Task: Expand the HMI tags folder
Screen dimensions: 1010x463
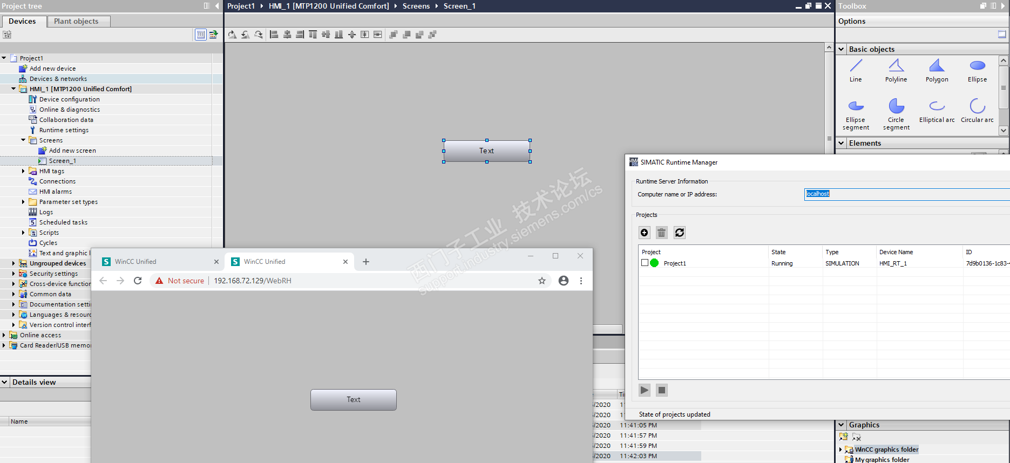Action: pos(23,171)
